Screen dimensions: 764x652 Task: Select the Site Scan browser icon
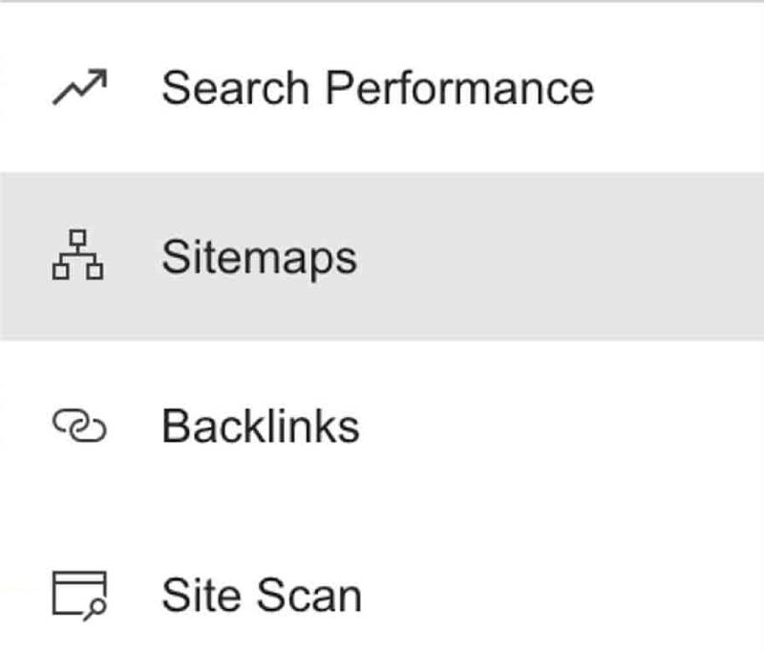point(79,595)
